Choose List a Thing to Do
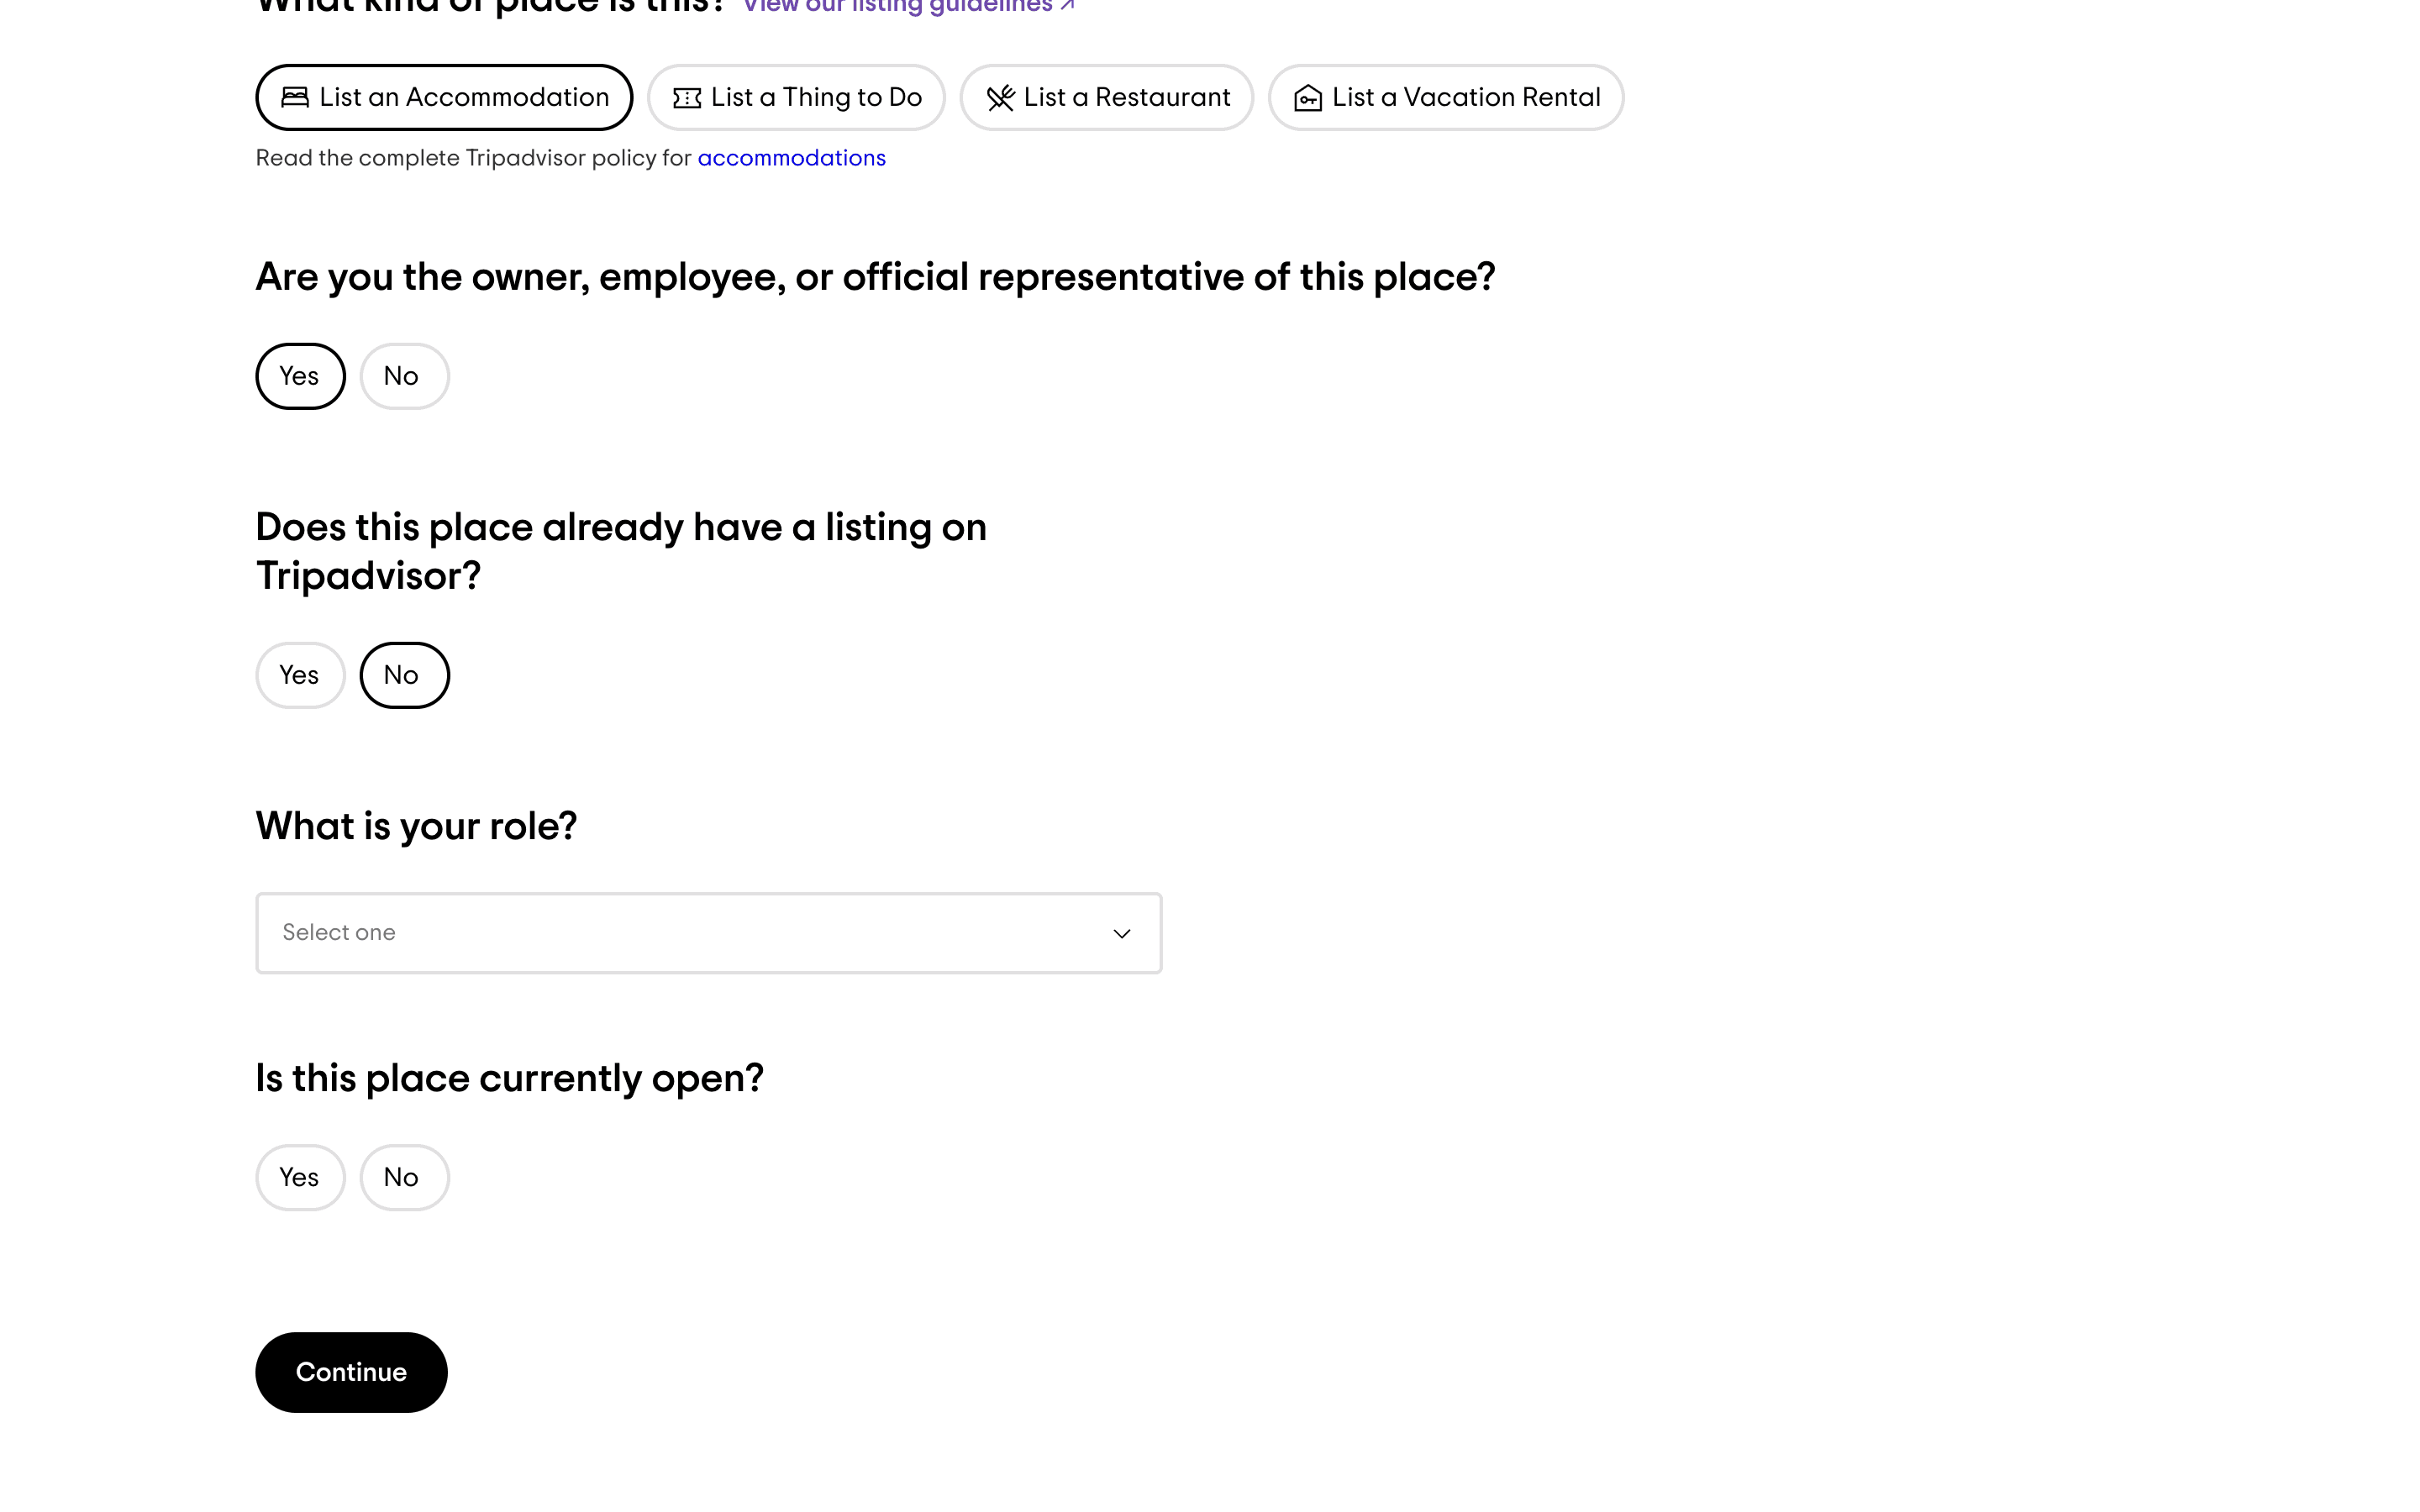Screen dimensions: 2420x1512 [796, 97]
